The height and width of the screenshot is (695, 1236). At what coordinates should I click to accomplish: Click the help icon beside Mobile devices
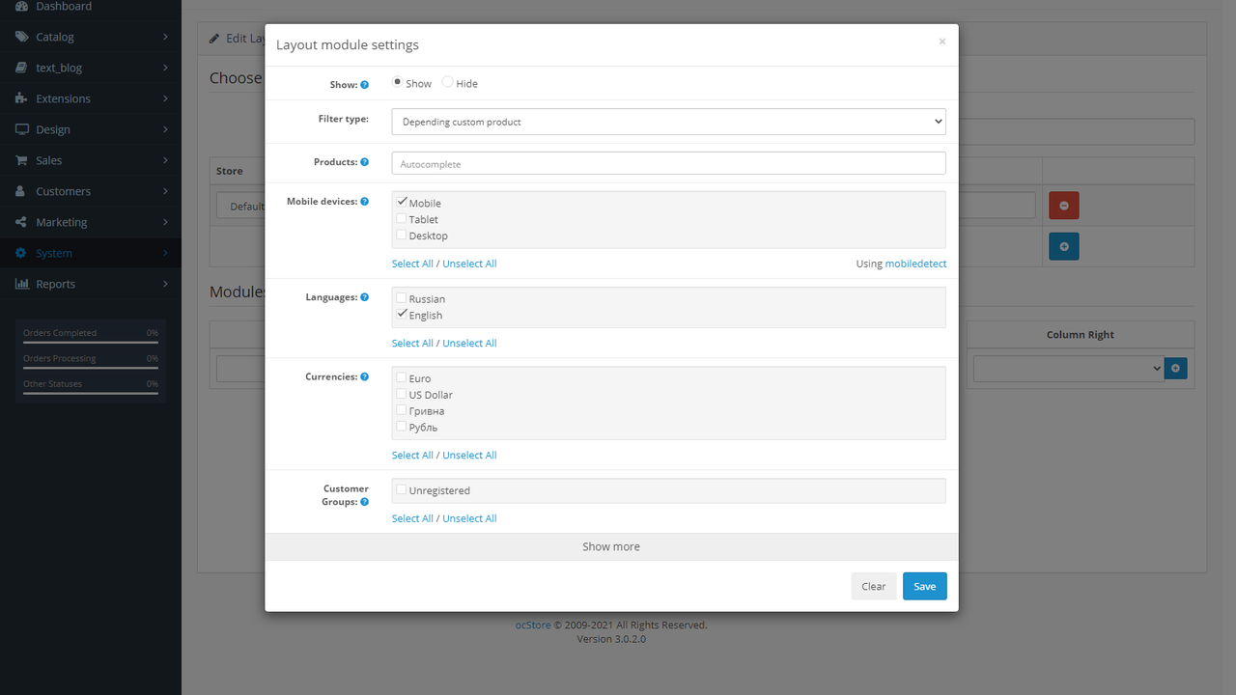click(x=365, y=202)
